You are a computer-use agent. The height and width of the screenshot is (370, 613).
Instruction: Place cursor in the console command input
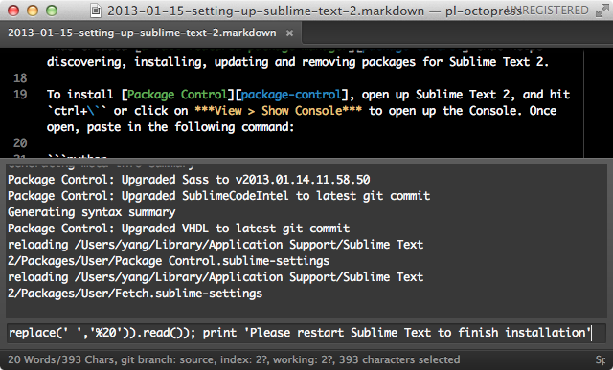coord(306,333)
